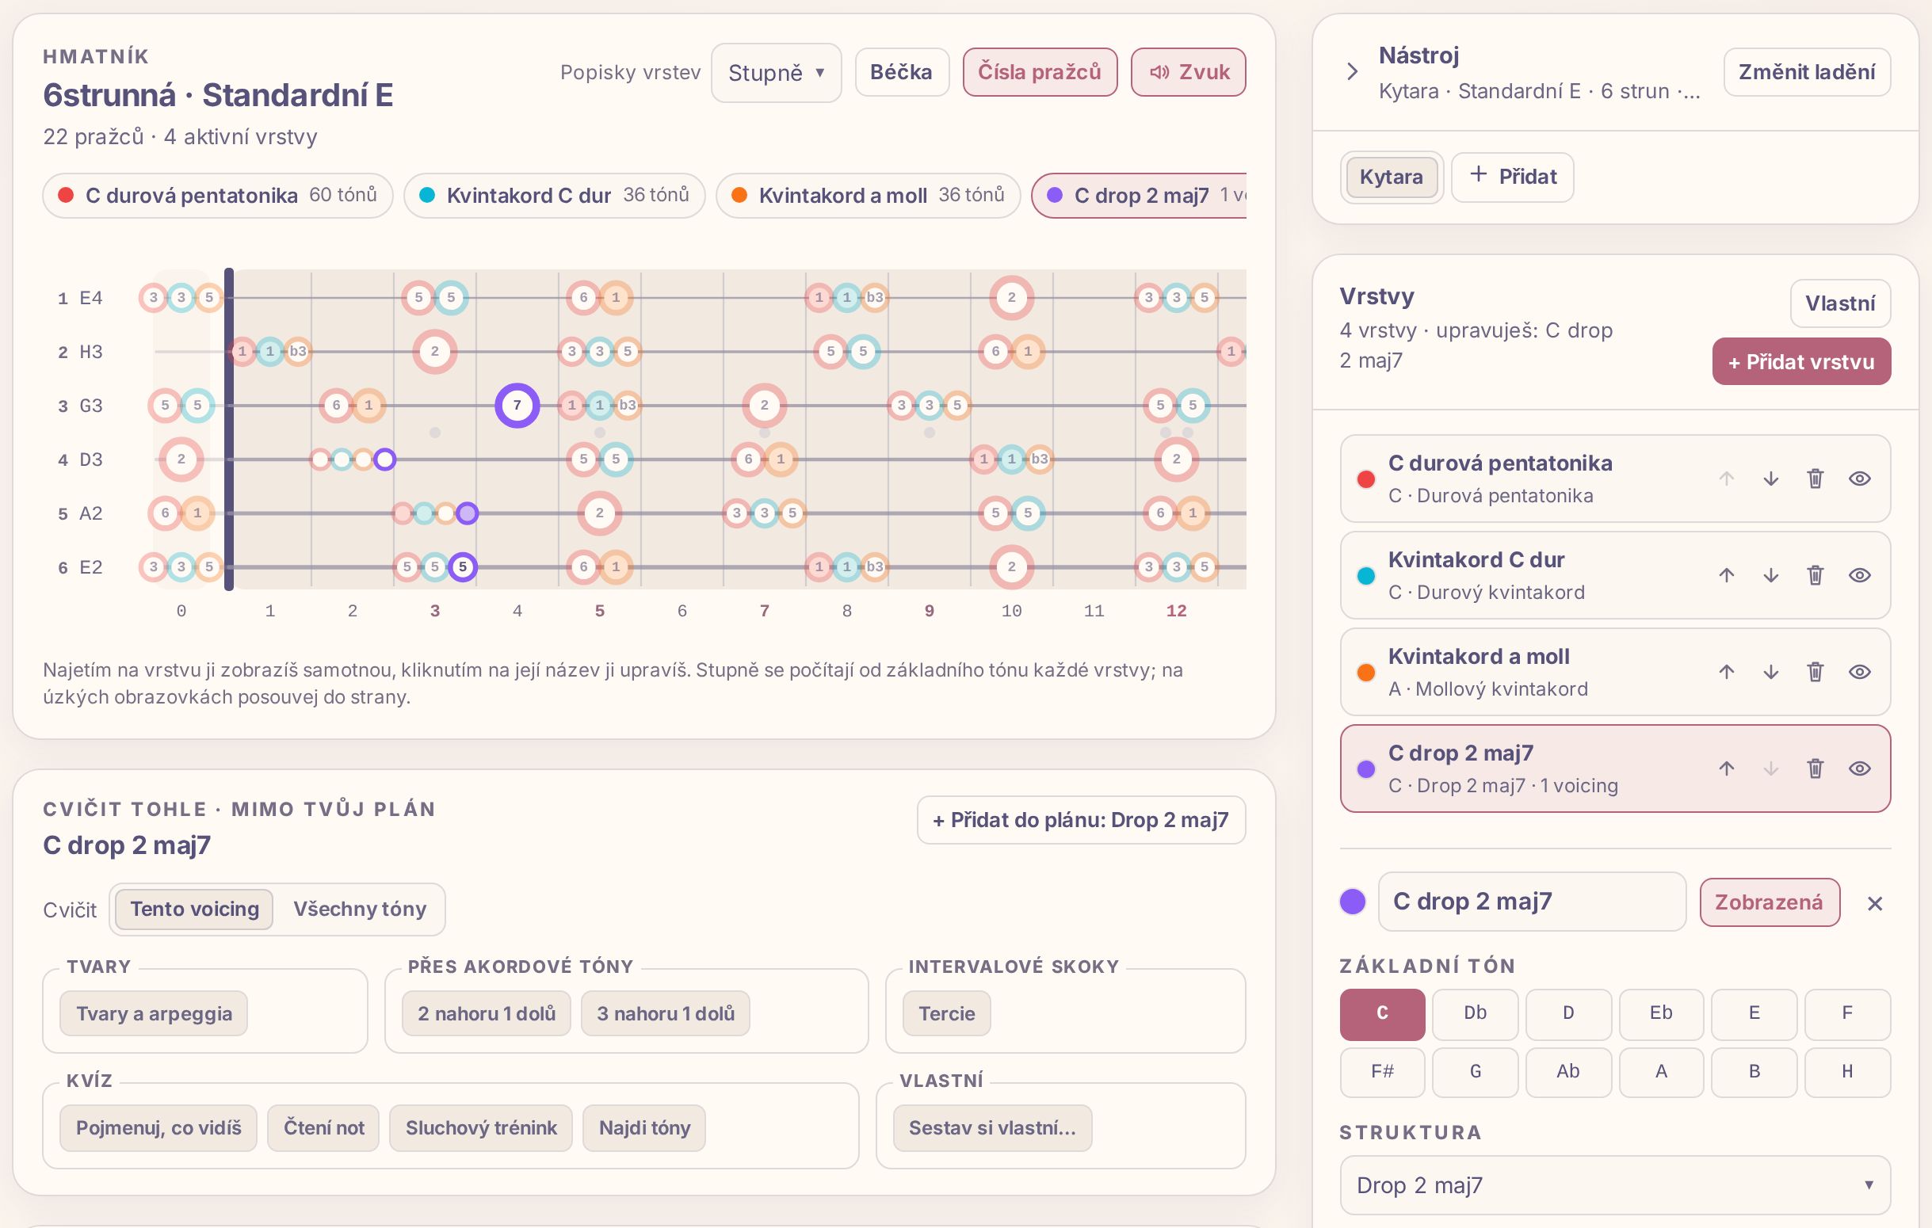Viewport: 1932px width, 1228px height.
Task: Select root note F#
Action: tap(1381, 1073)
